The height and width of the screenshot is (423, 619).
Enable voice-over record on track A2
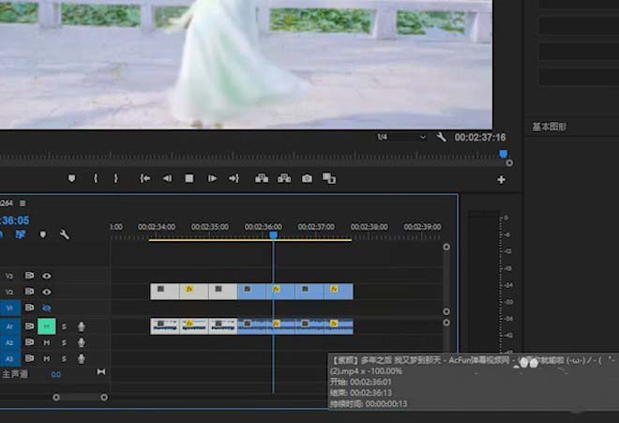(x=81, y=342)
